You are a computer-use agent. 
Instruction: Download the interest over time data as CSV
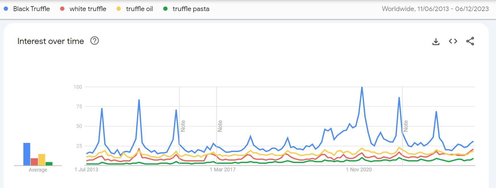pyautogui.click(x=436, y=41)
